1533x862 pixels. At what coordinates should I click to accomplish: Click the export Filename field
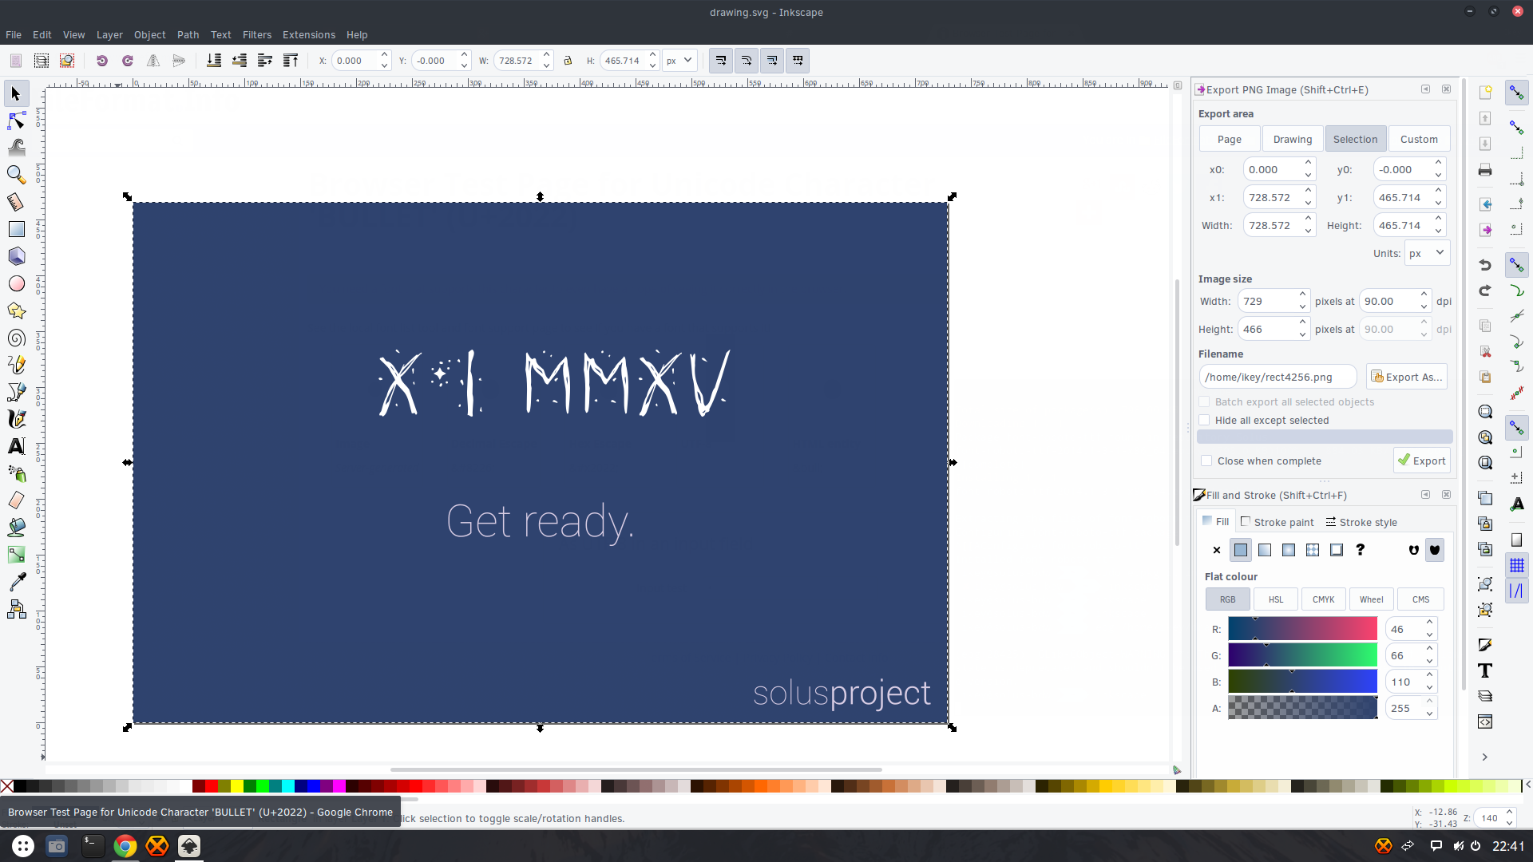click(1277, 377)
